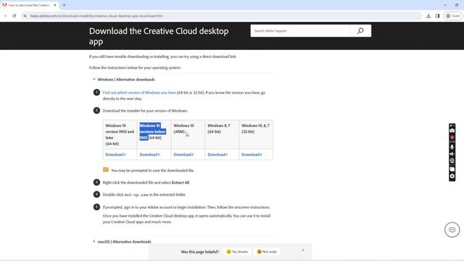Select the 'How to download the Creative' browser tab

point(29,5)
